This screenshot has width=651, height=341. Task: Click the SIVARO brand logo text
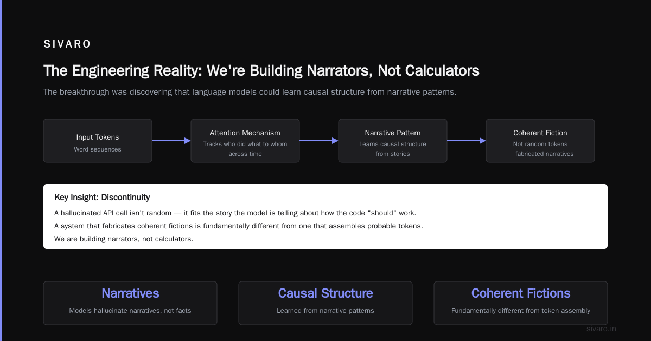point(67,44)
